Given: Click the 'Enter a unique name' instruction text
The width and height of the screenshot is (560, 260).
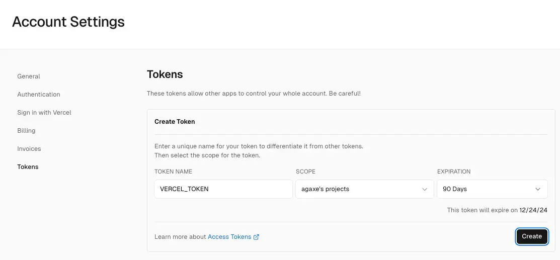Looking at the screenshot, I should pyautogui.click(x=259, y=146).
